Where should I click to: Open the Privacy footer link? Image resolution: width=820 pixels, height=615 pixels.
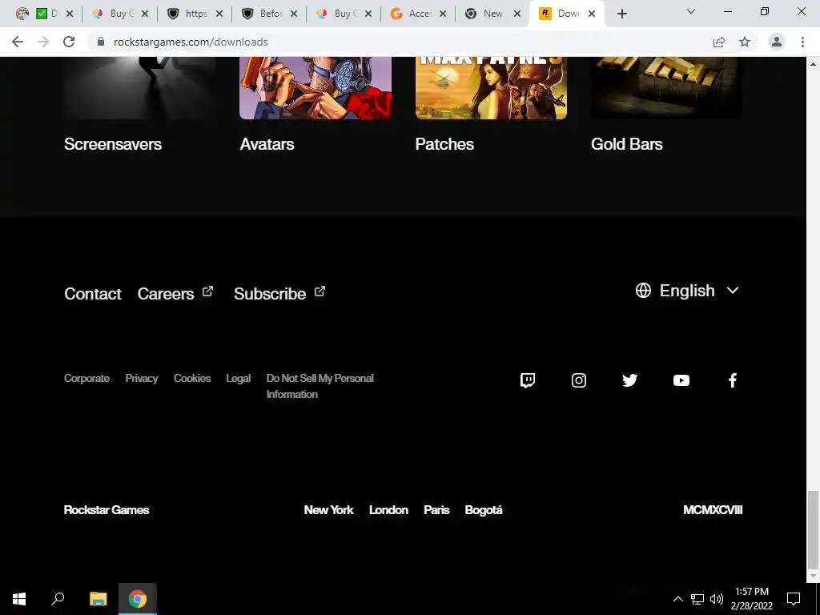[x=142, y=378]
